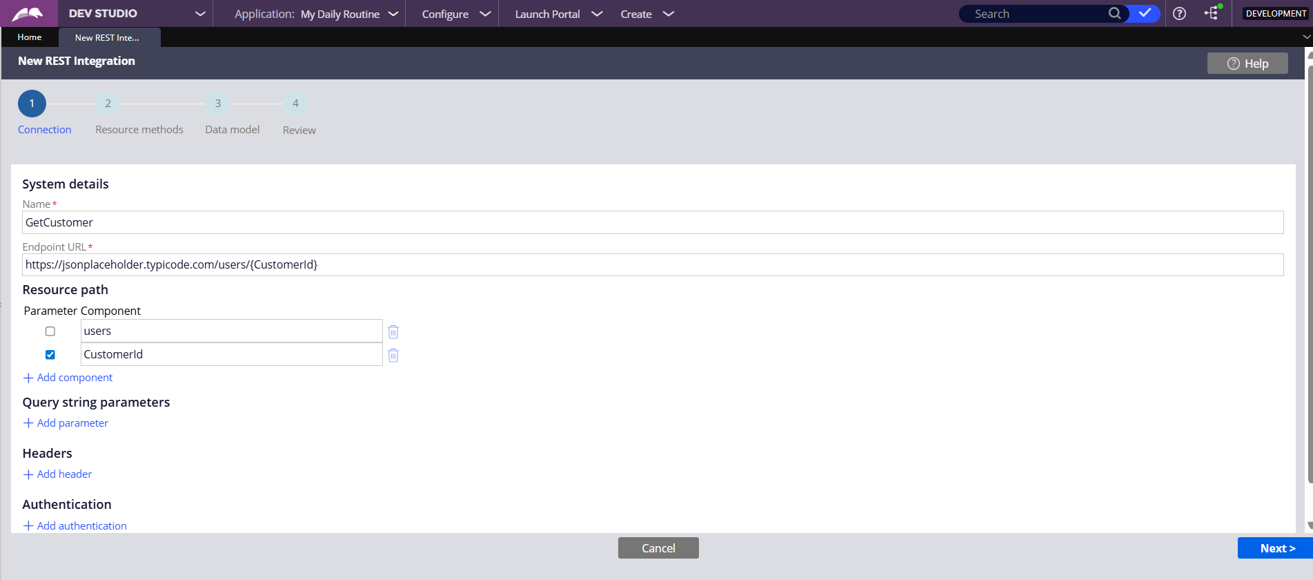Uncheck the parameter box for CustomerId
Screen dimensions: 1313x580
[x=50, y=355]
